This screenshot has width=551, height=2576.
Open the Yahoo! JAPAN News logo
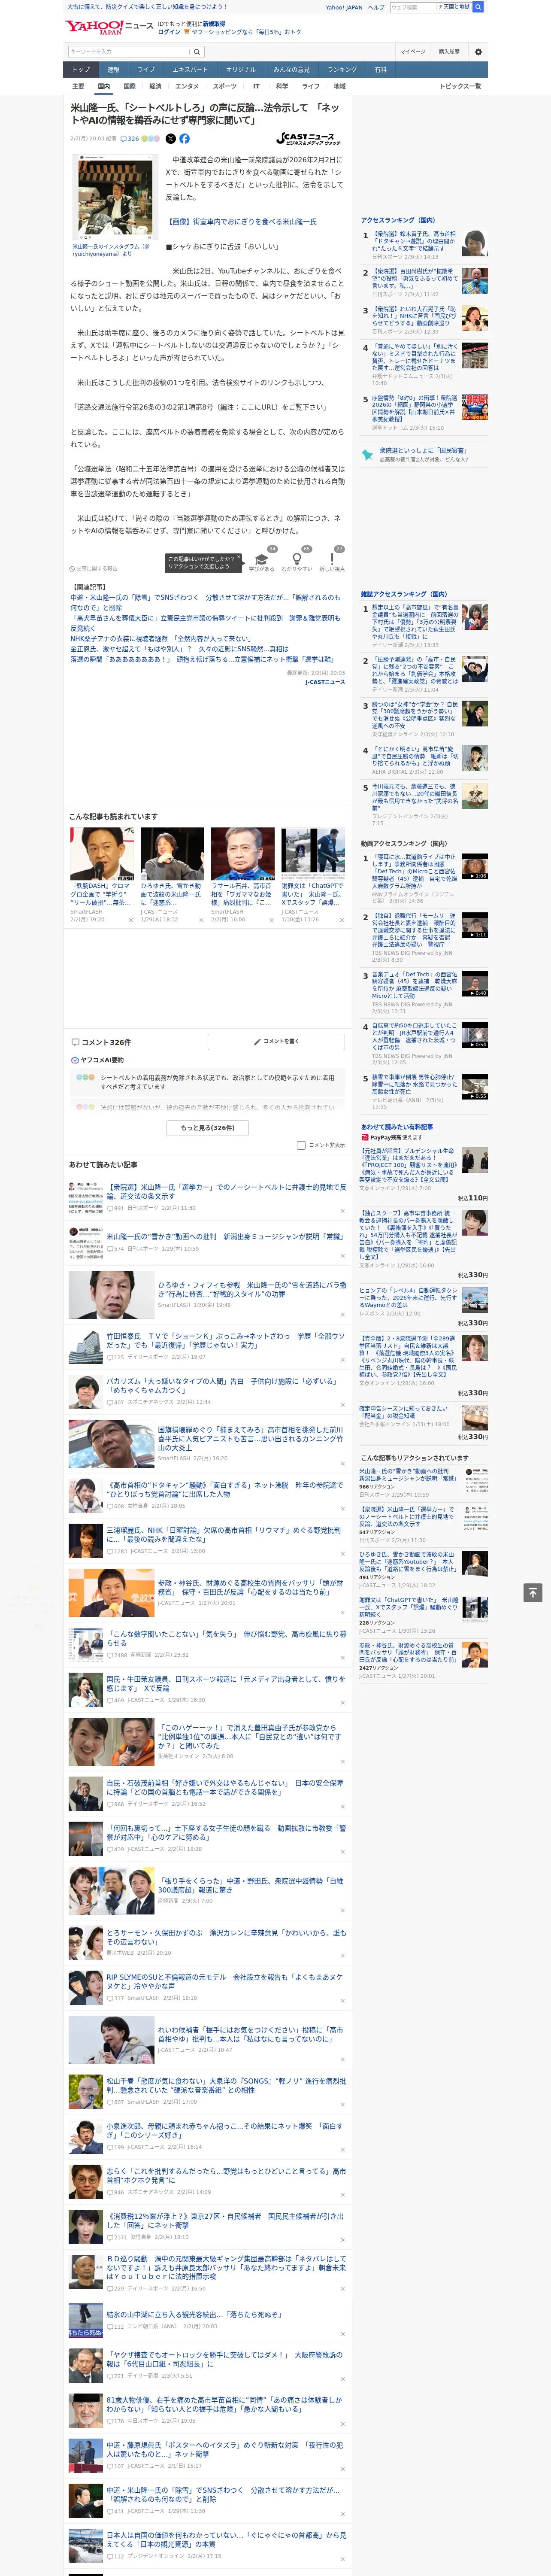[x=109, y=27]
